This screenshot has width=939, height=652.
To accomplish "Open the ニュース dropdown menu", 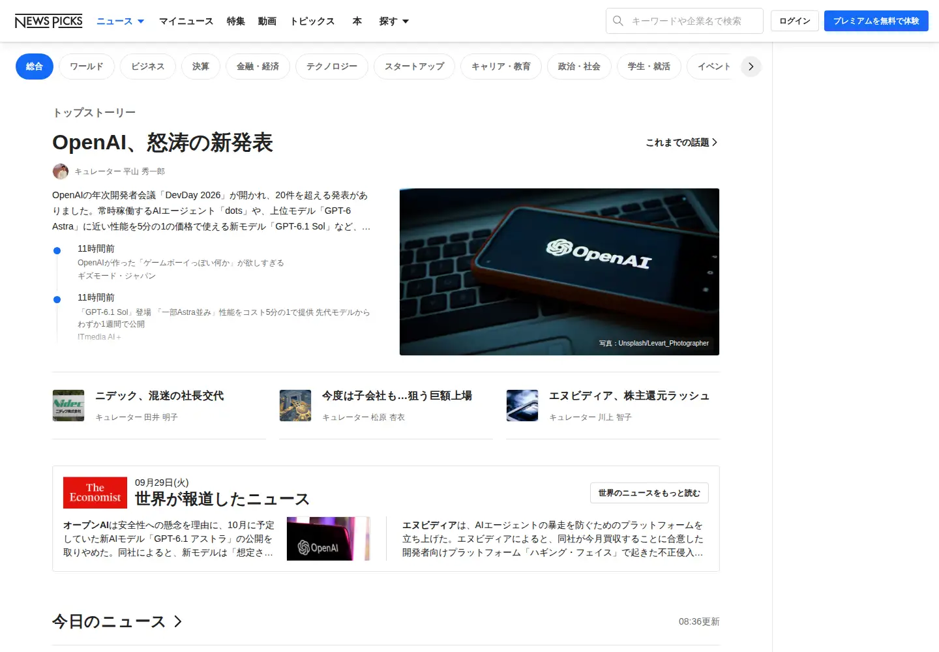I will [x=120, y=21].
